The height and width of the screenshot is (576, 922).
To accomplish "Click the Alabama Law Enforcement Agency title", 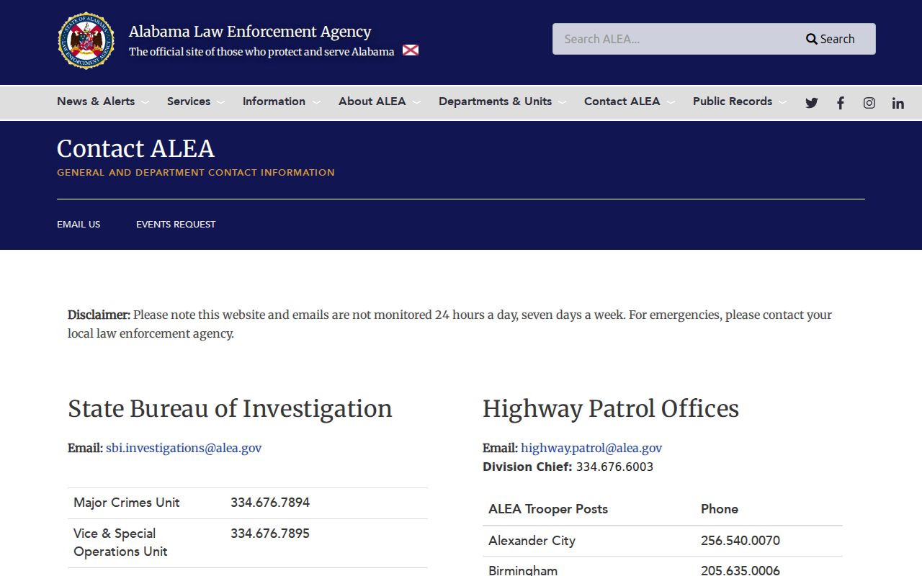I will click(250, 32).
